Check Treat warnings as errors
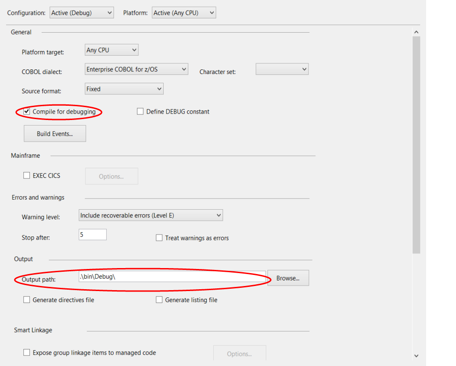Viewport: 456px width, 366px height. tap(159, 238)
